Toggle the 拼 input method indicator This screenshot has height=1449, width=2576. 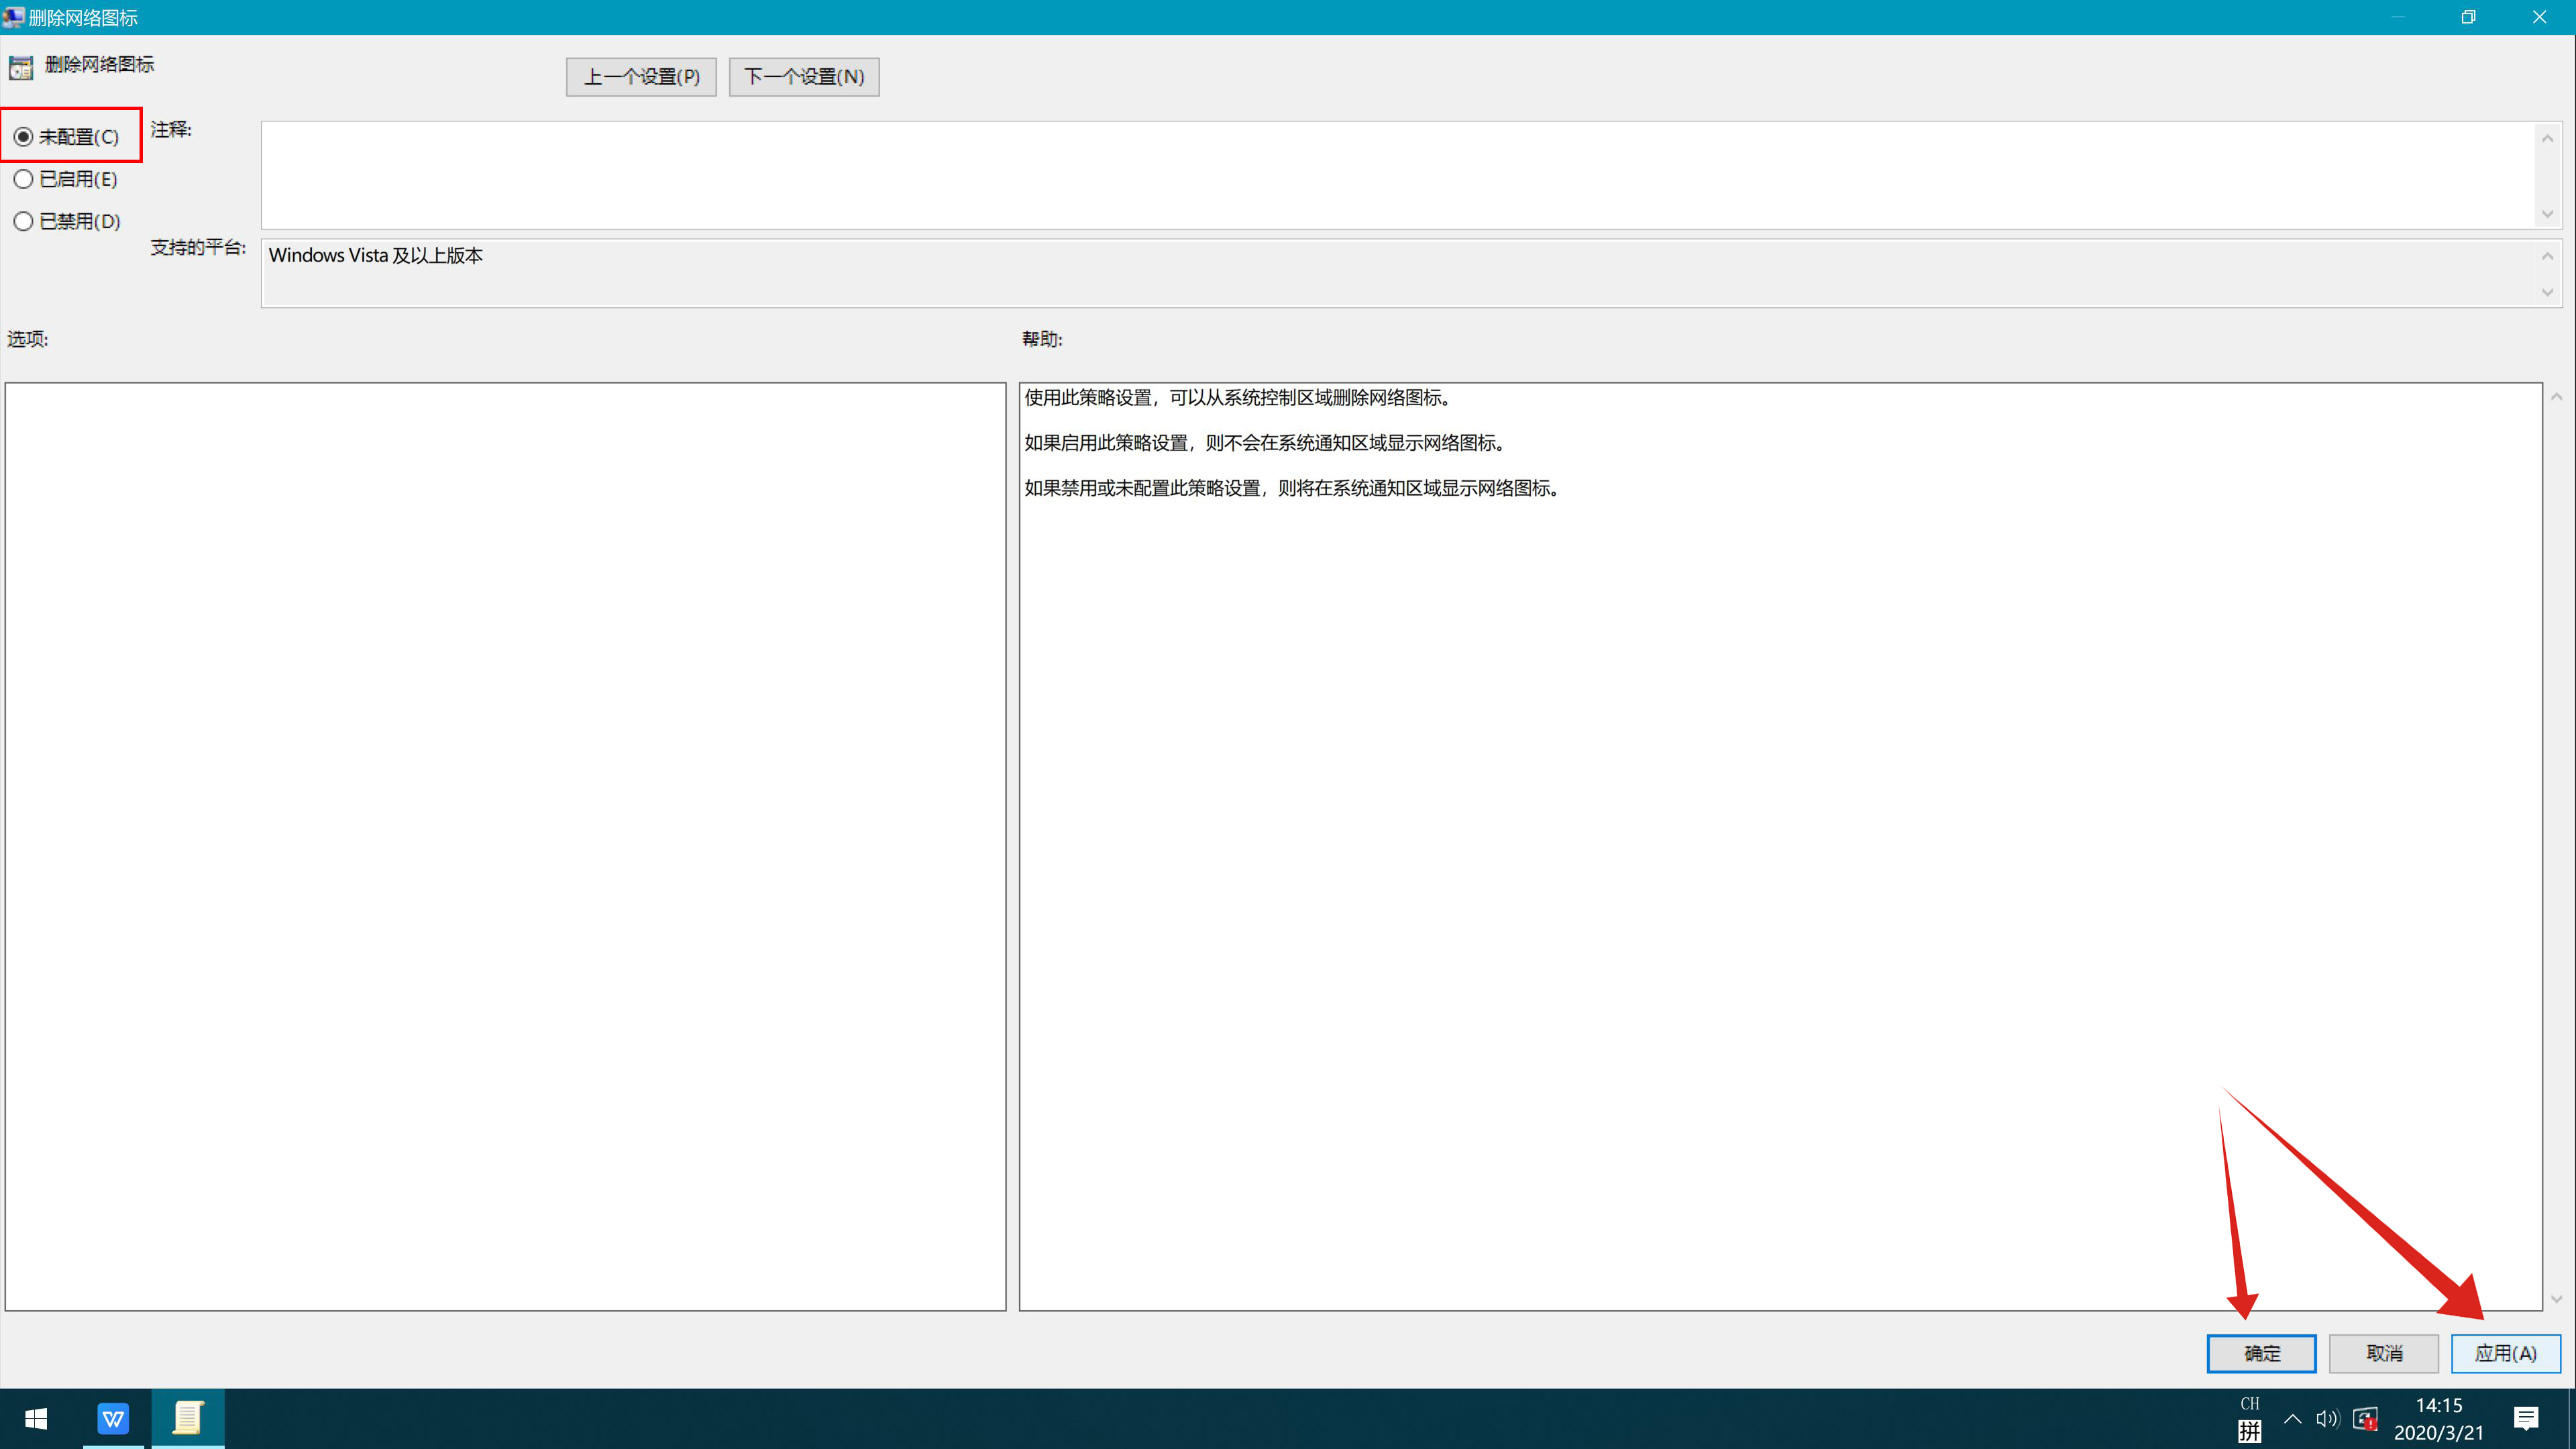tap(2250, 1432)
